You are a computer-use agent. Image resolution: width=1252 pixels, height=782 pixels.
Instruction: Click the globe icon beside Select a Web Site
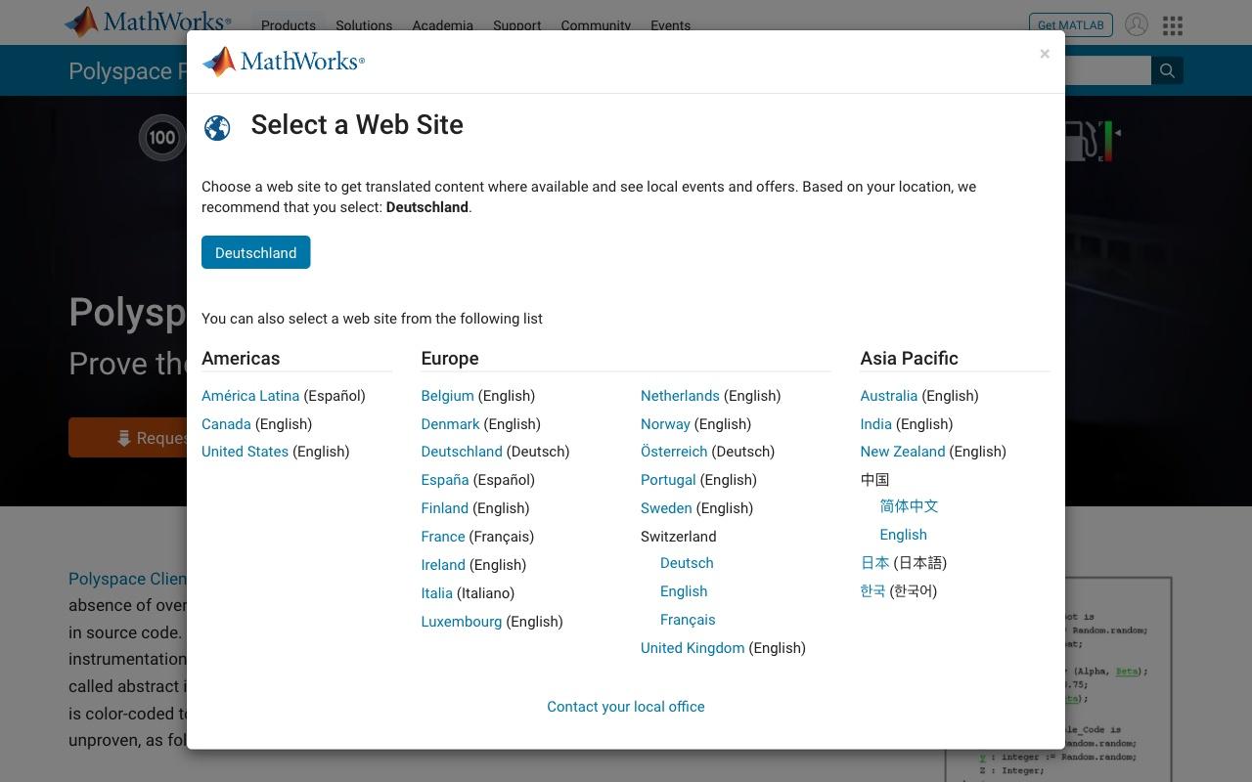pos(217,128)
